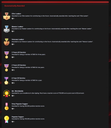Open the Master Leaker award title
111x128 pixels.
point(17,27)
